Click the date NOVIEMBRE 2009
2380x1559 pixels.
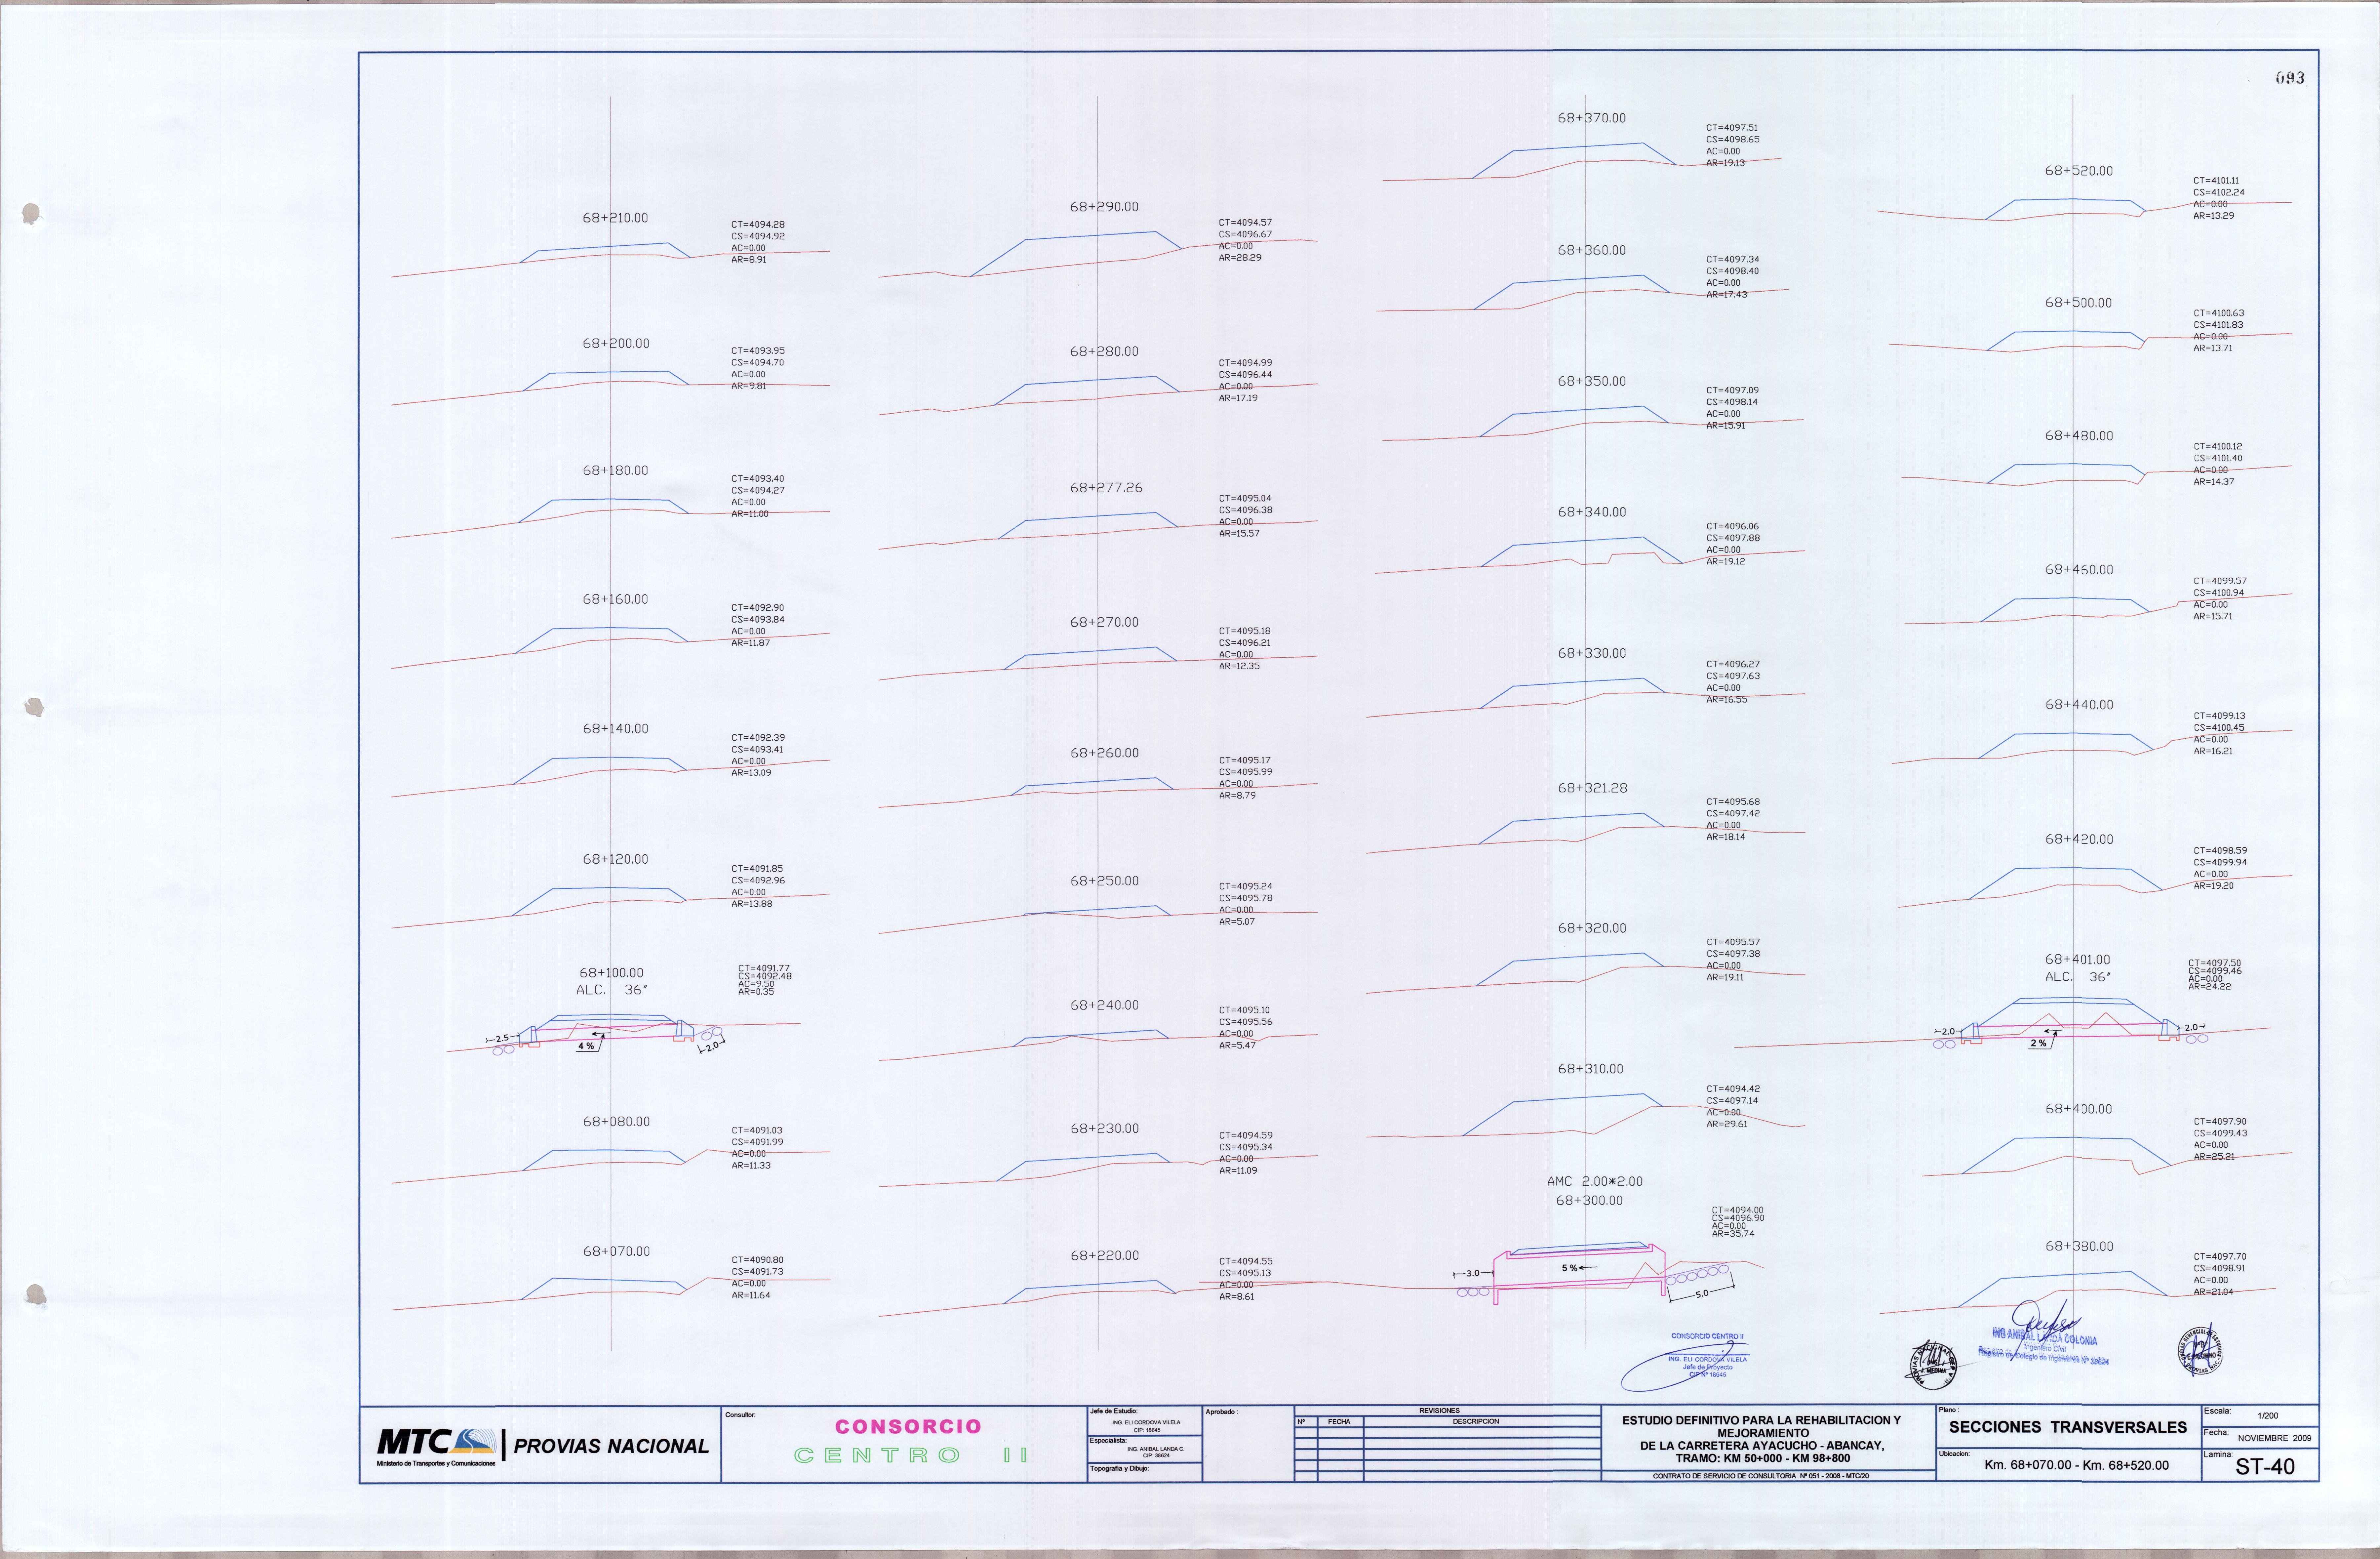pos(2274,1438)
